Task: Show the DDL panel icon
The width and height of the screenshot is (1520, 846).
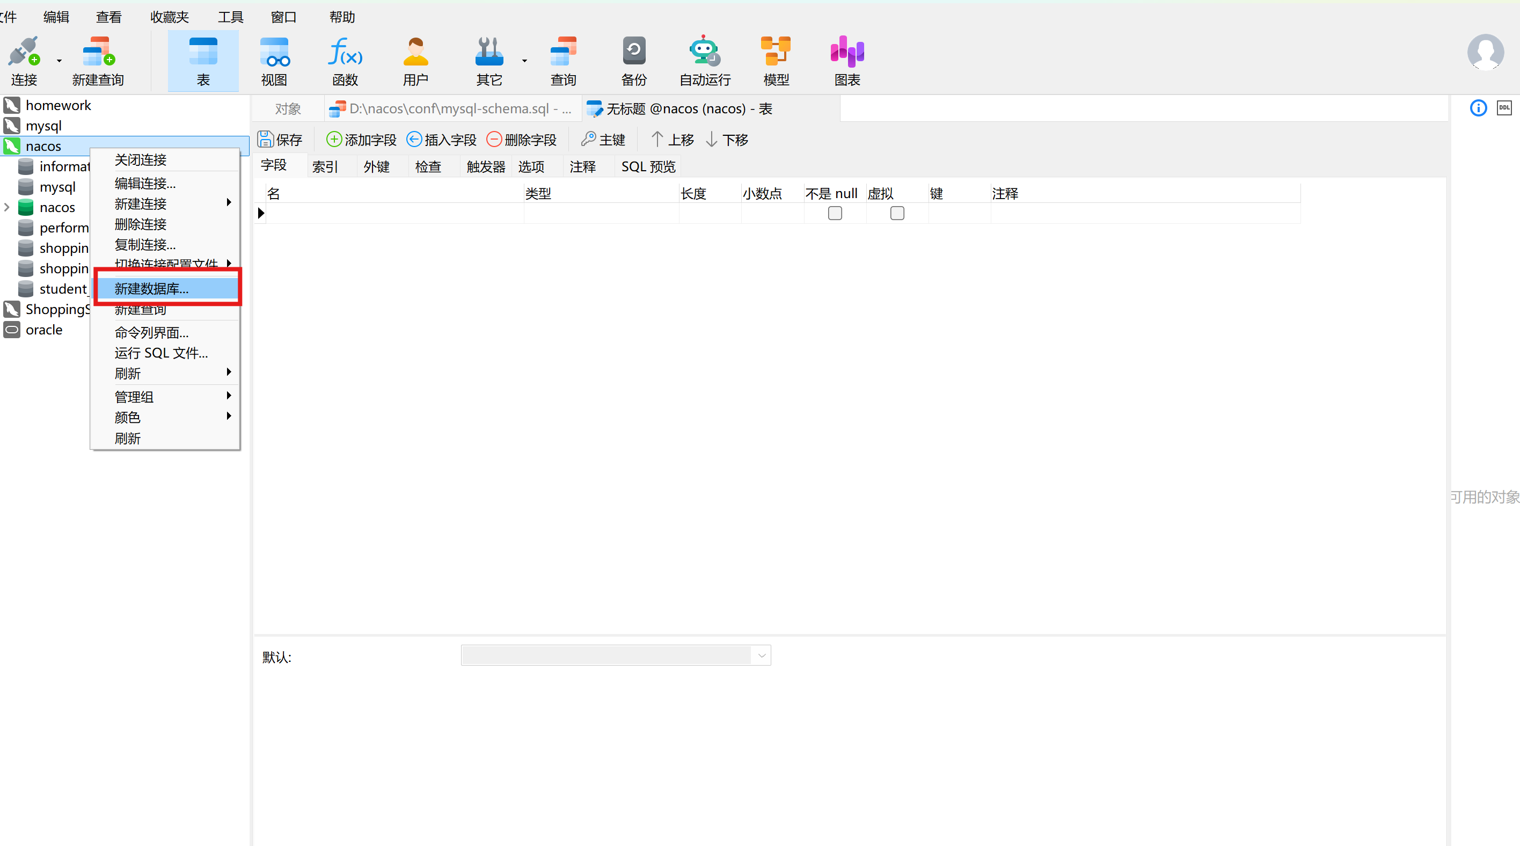Action: [x=1504, y=108]
